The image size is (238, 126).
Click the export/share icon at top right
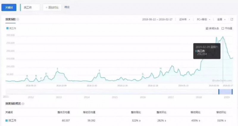click(232, 19)
